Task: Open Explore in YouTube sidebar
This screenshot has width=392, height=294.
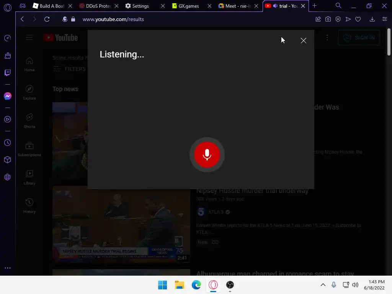Action: click(x=29, y=93)
